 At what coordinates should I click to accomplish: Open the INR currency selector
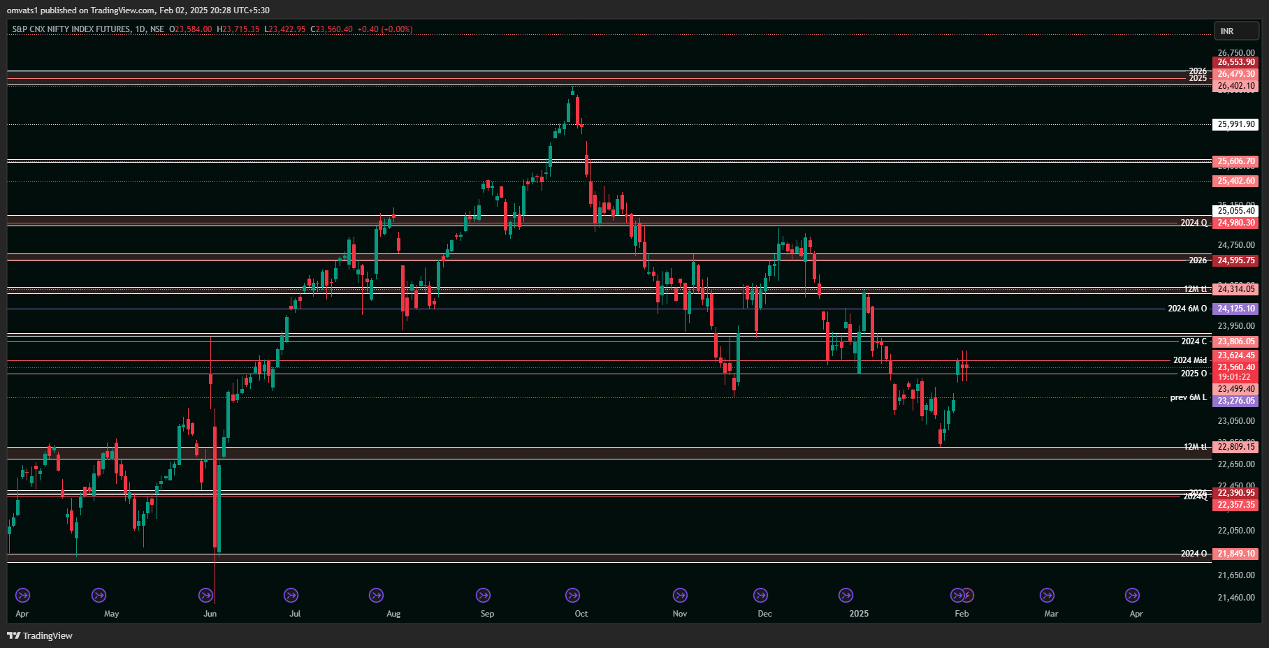tap(1236, 31)
